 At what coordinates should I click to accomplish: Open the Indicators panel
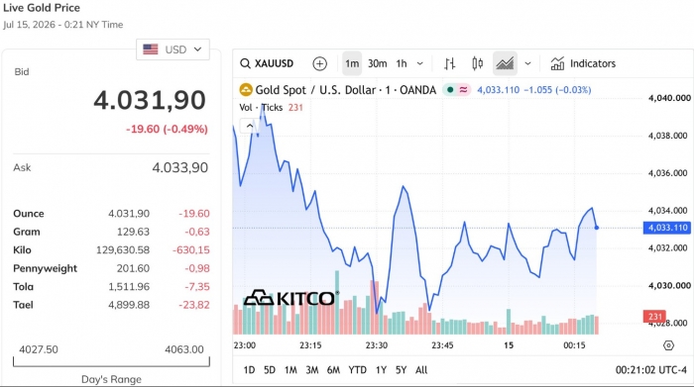[x=583, y=63]
